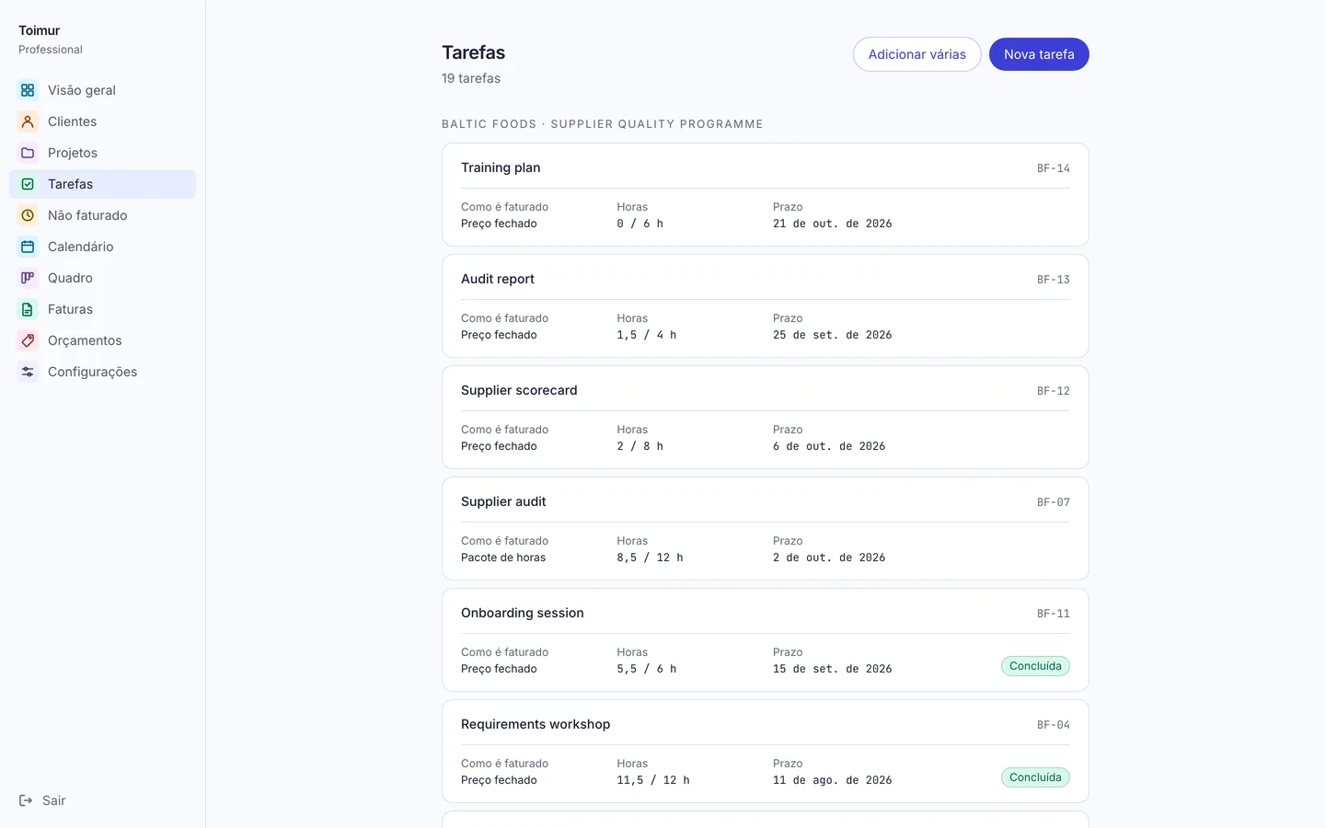
Task: Click the Sair logout arrow icon
Action: [26, 800]
